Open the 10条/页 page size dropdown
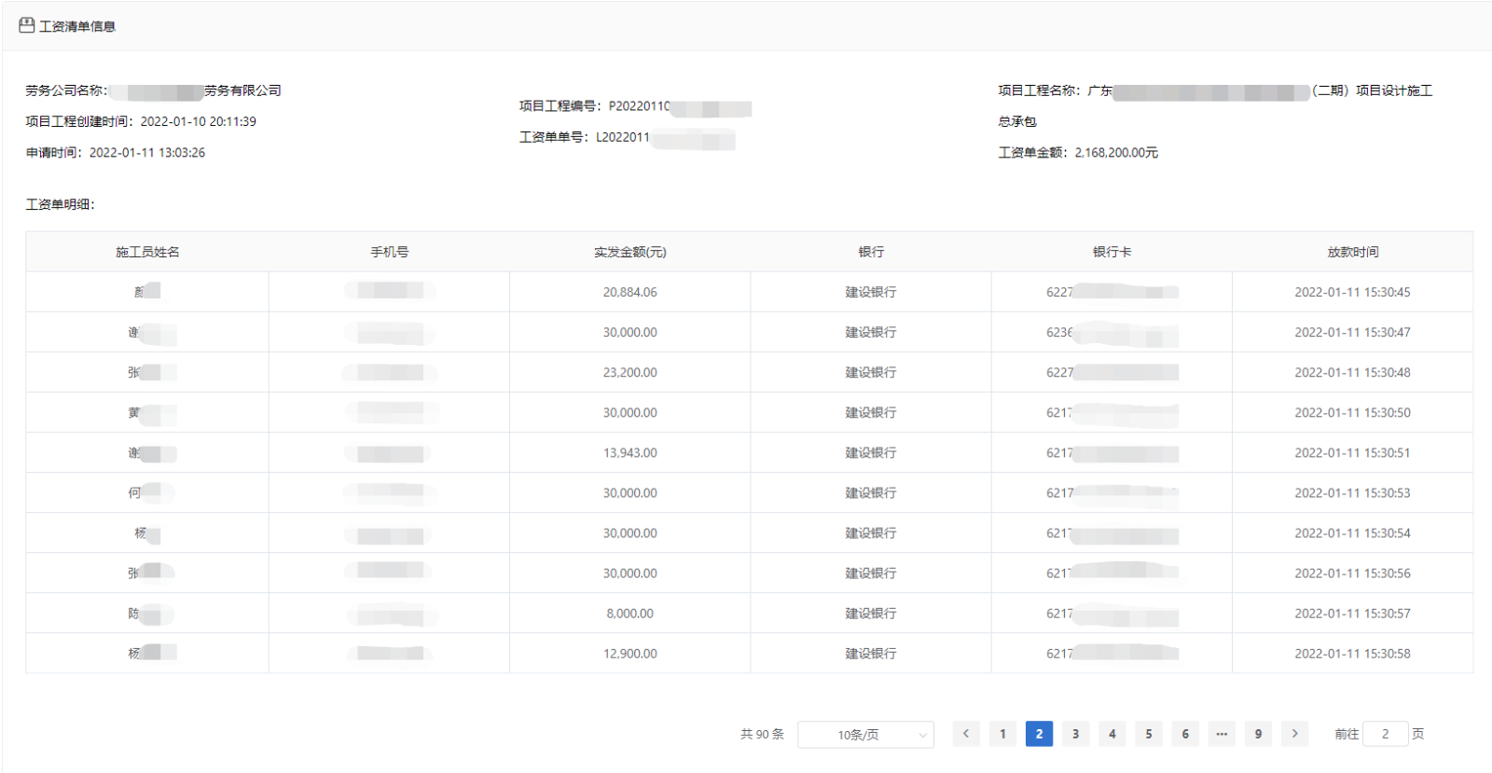This screenshot has height=773, width=1492. pyautogui.click(x=865, y=735)
